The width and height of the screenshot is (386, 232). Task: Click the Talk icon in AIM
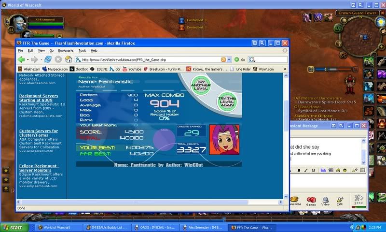pos(340,200)
